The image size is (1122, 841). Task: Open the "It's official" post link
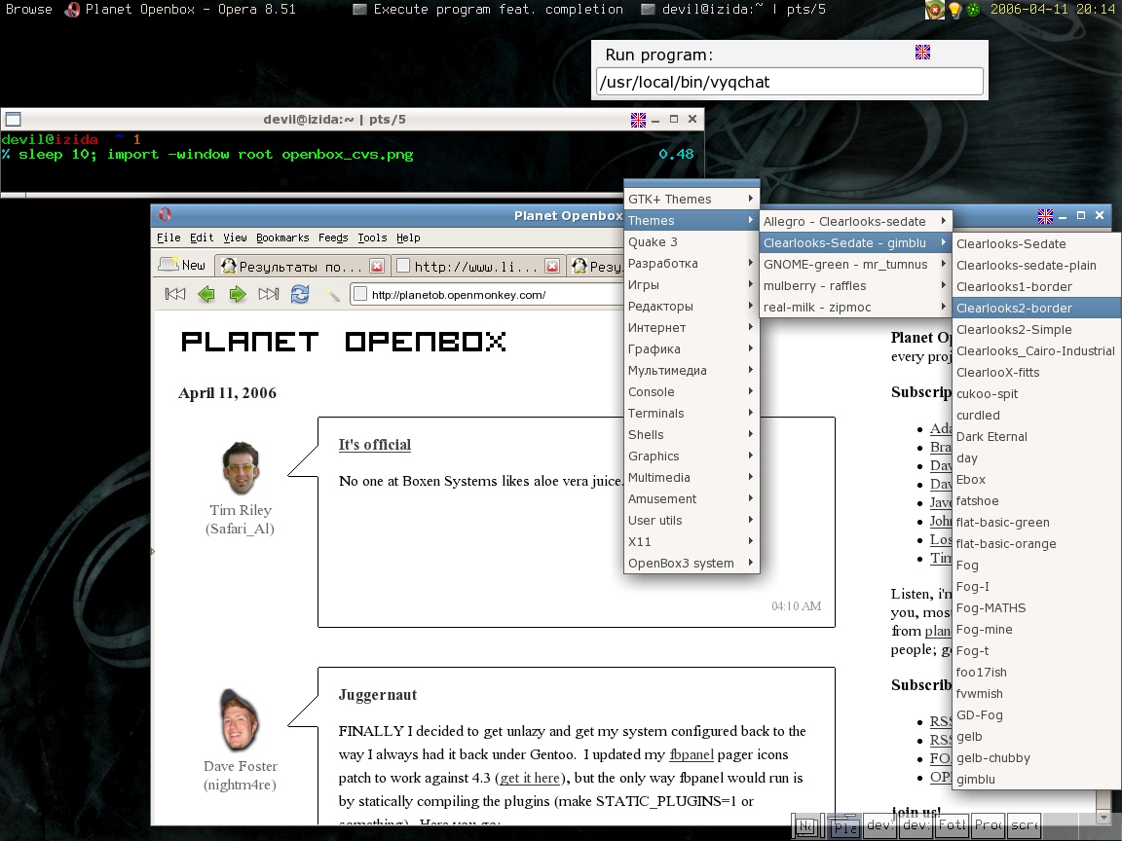375,445
